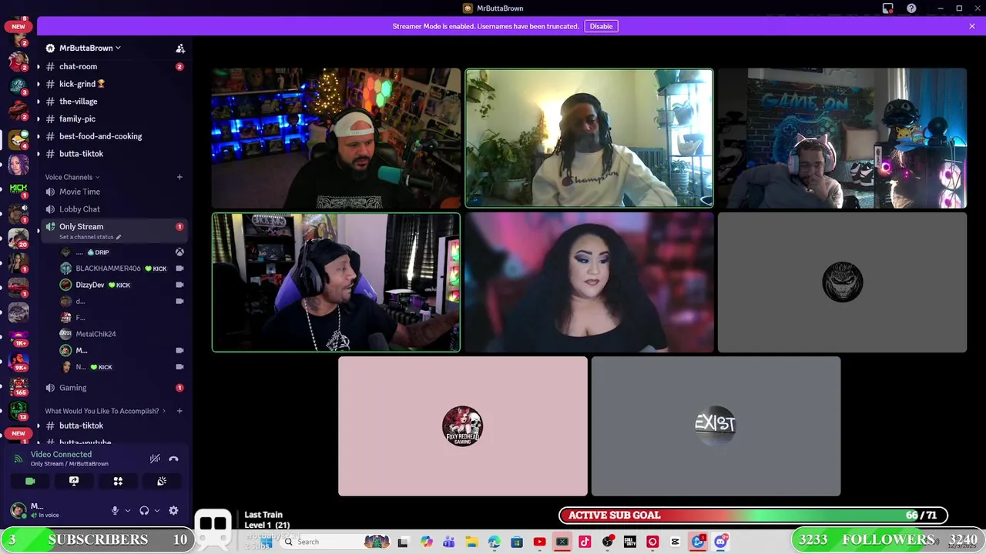Open CapCut from the Windows taskbar
986x554 pixels.
tap(676, 542)
